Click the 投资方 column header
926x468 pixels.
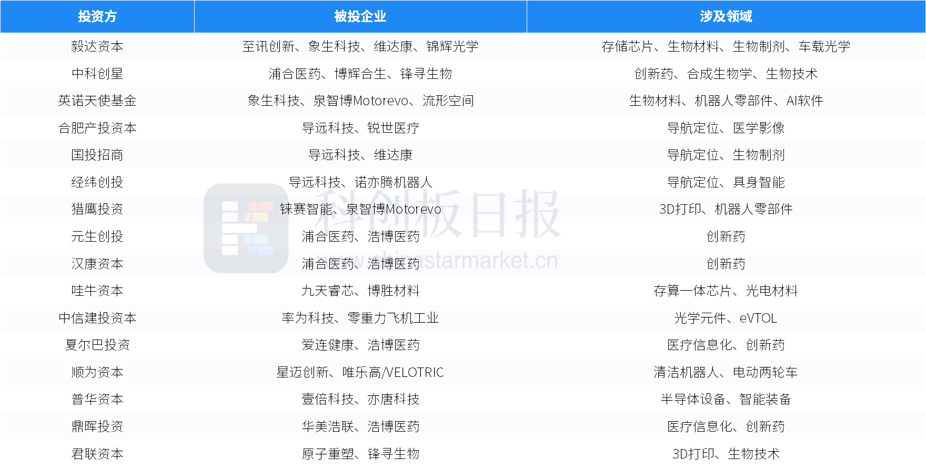click(97, 16)
